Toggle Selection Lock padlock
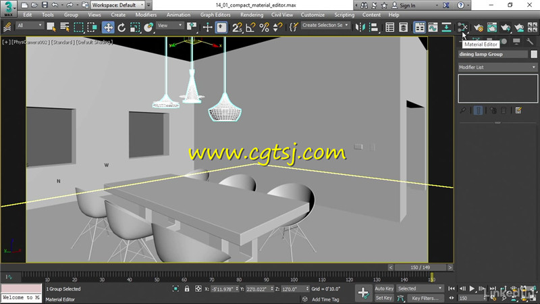 pos(187,289)
